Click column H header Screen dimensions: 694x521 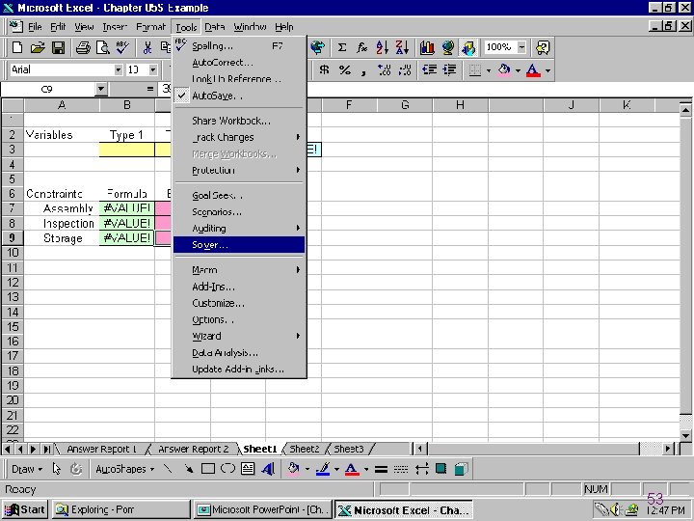click(460, 105)
